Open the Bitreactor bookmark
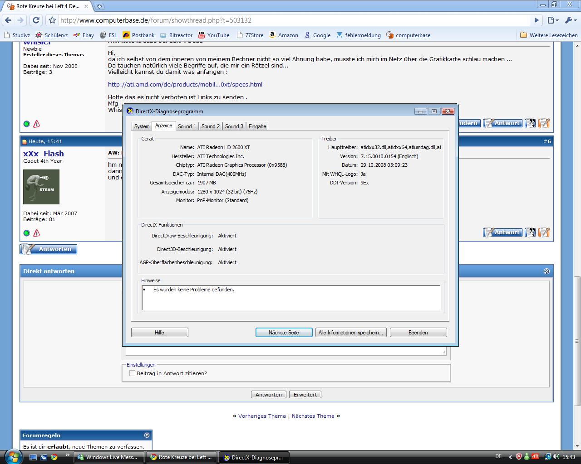Viewport: 581px width, 464px height. [176, 35]
